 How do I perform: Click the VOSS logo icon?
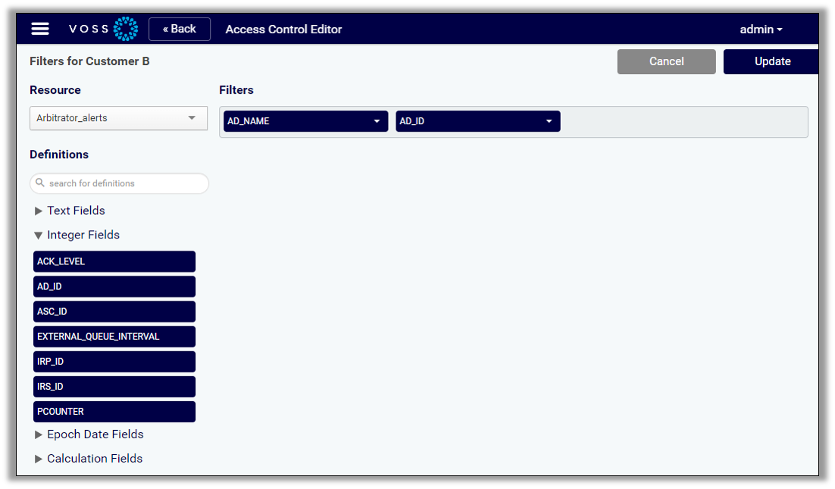point(125,29)
